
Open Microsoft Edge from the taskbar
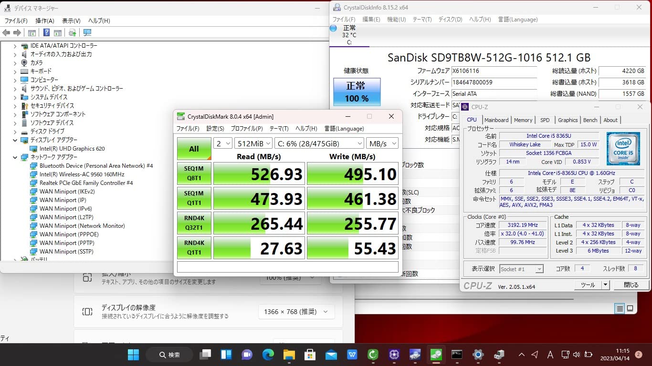268,355
